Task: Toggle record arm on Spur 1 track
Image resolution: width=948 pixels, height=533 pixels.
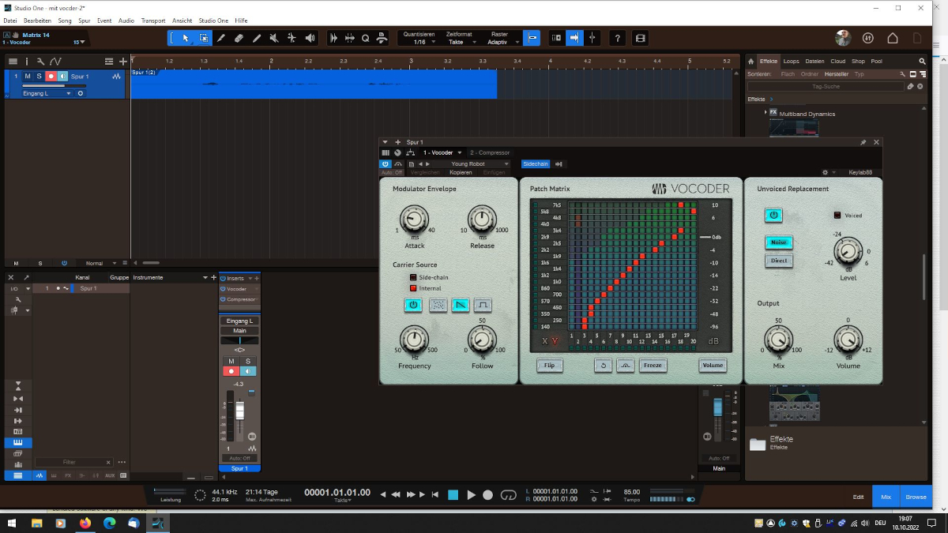Action: [x=51, y=77]
